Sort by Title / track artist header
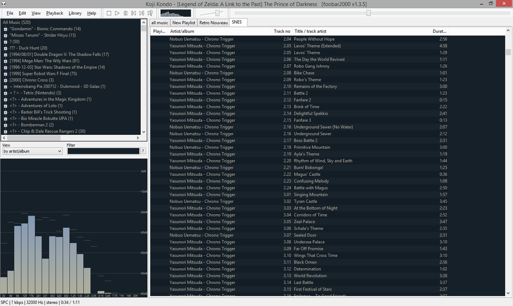Screen dimensions: 513x306 [362, 31]
